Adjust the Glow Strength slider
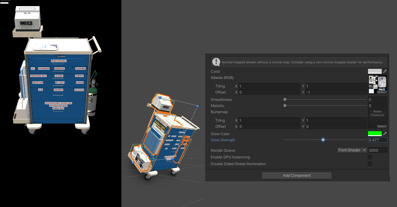397x207 pixels. pos(323,140)
